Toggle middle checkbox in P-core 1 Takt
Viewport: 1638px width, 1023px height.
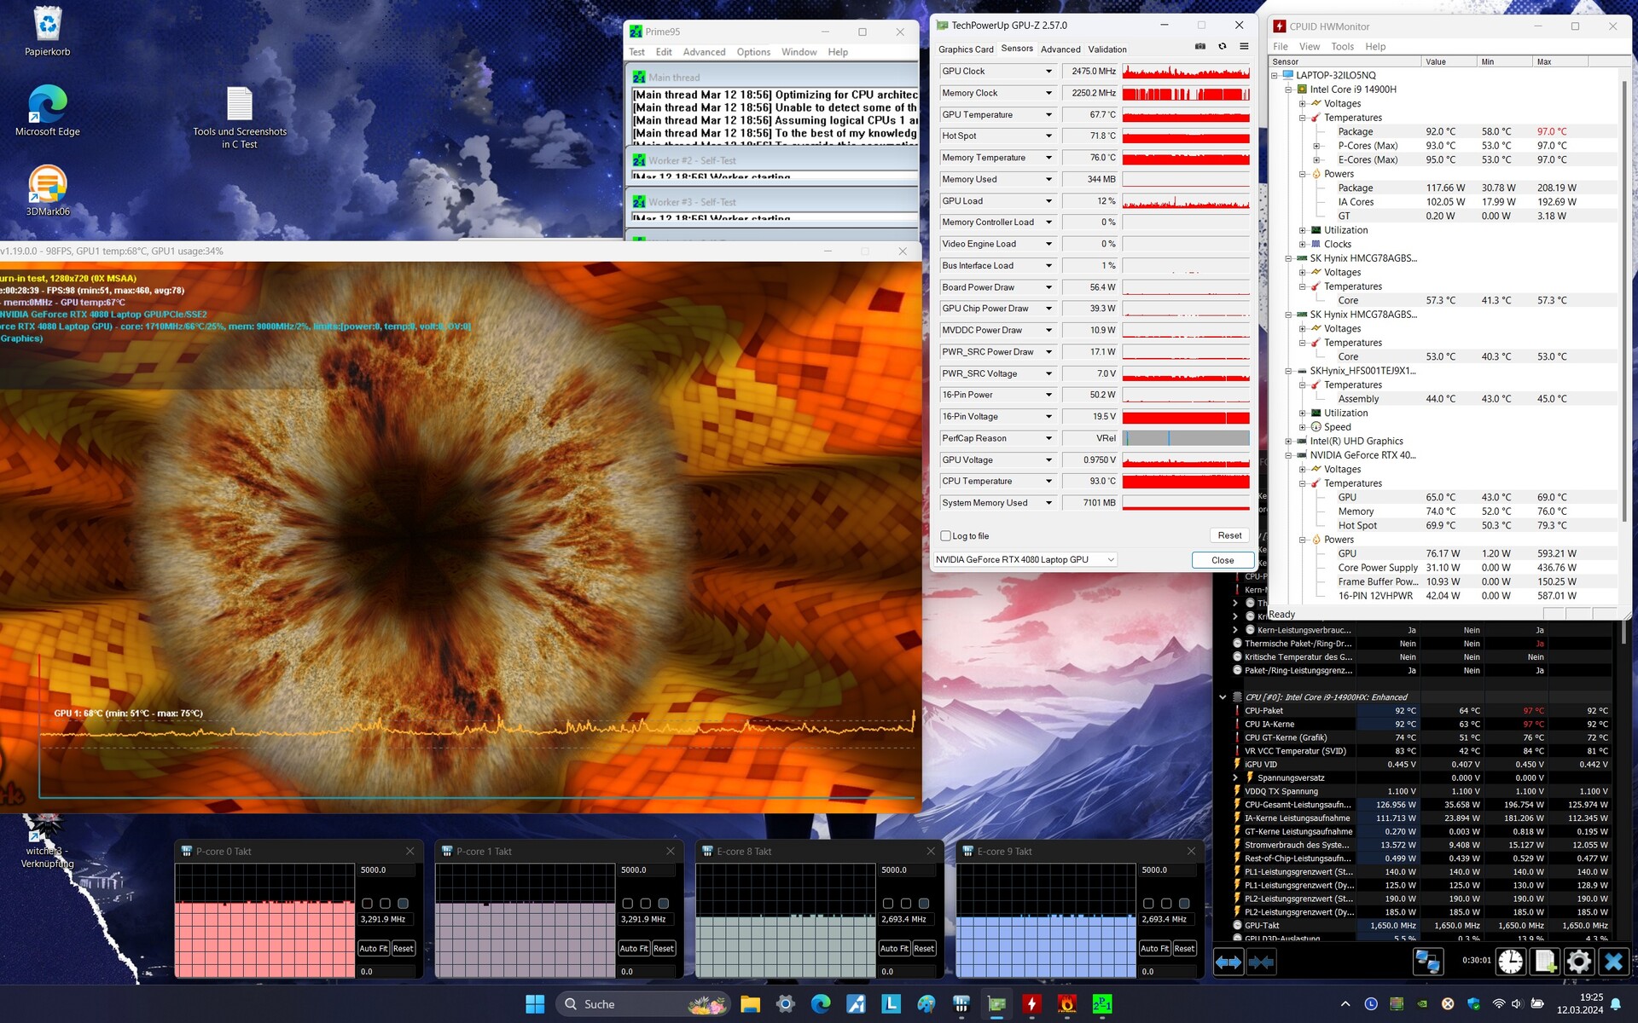(x=645, y=903)
